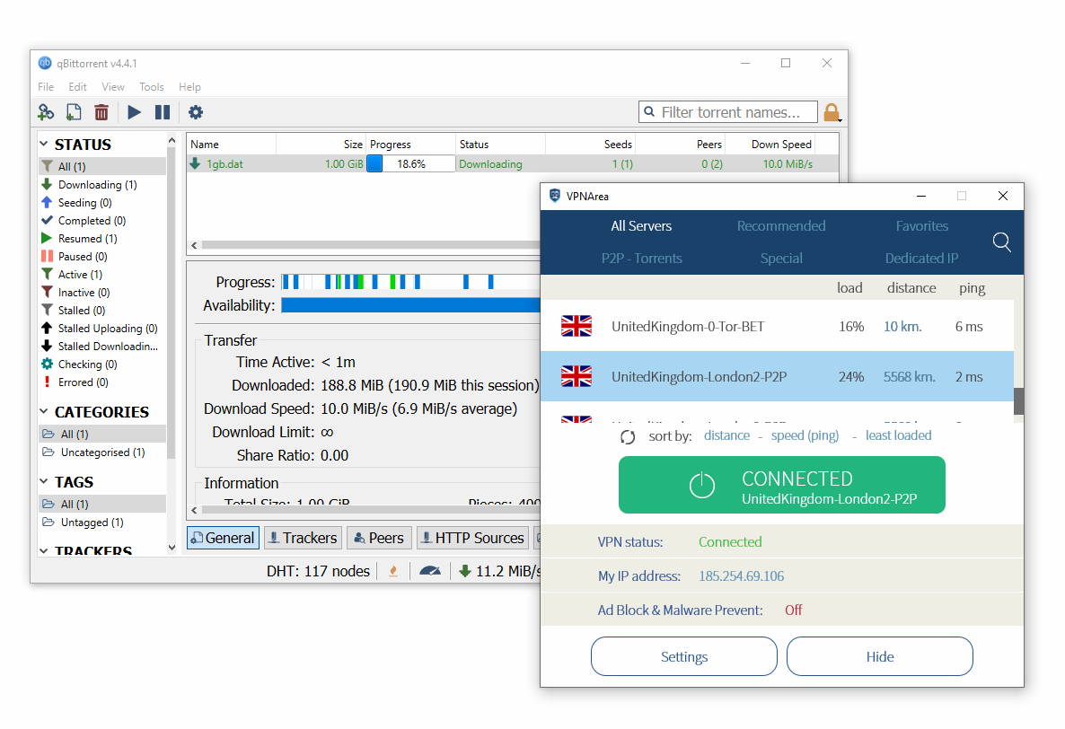Open VPNArea Settings button
Viewport: 1065px width, 729px height.
pos(684,656)
